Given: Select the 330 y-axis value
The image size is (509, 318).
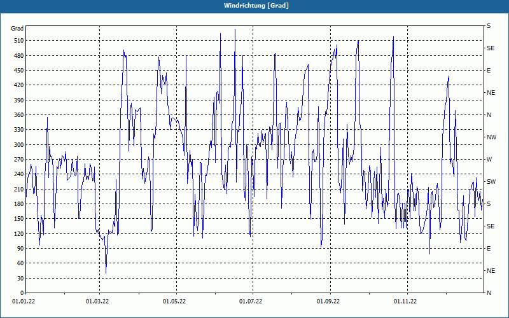Looking at the screenshot, I should 19,130.
